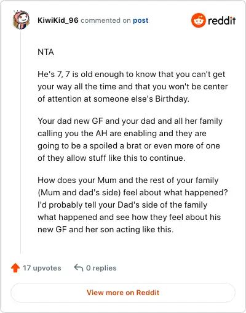Viewport: 246px width, 313px height.
Task: Click the "commented on" text in the header
Action: (106, 20)
